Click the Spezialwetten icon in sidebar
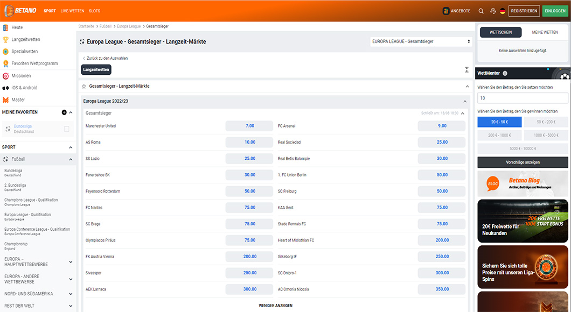This screenshot has height=312, width=571. click(x=5, y=51)
